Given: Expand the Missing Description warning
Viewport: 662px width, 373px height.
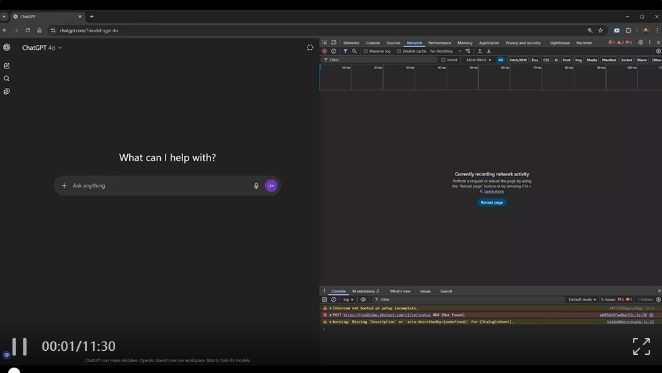Looking at the screenshot, I should pos(330,321).
